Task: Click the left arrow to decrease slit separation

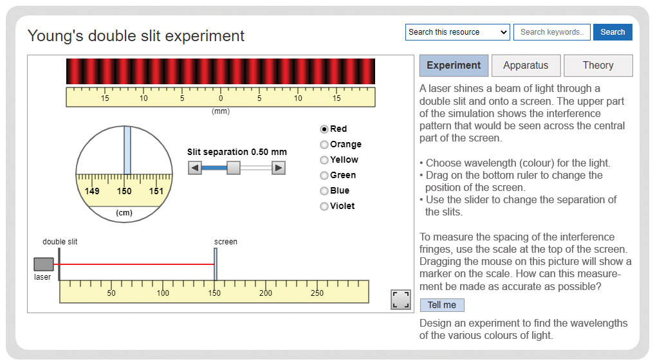Action: point(195,168)
